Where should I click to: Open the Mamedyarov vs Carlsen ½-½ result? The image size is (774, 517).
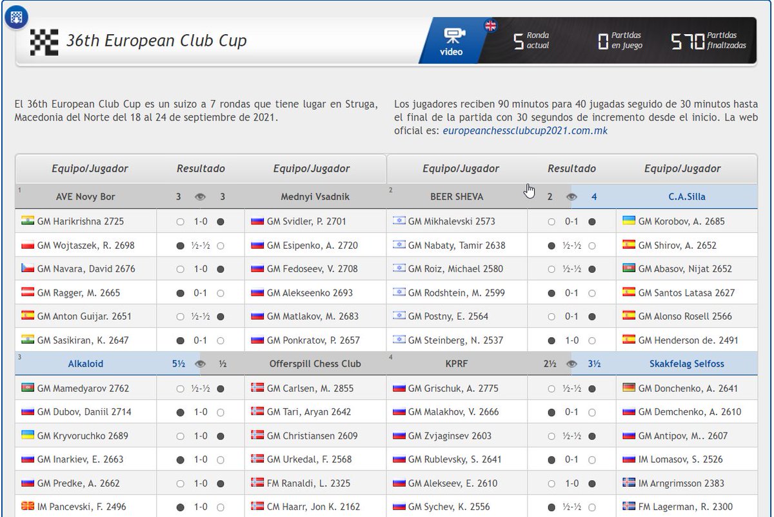[x=201, y=389]
